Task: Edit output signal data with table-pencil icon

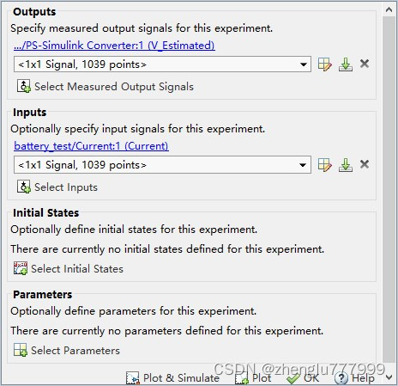Action: pos(325,64)
